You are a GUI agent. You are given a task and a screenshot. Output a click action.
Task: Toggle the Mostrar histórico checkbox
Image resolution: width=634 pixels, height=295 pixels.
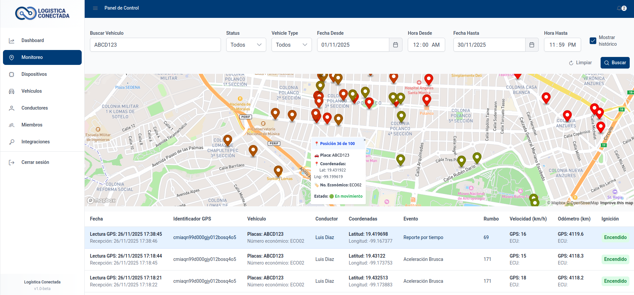(x=593, y=41)
